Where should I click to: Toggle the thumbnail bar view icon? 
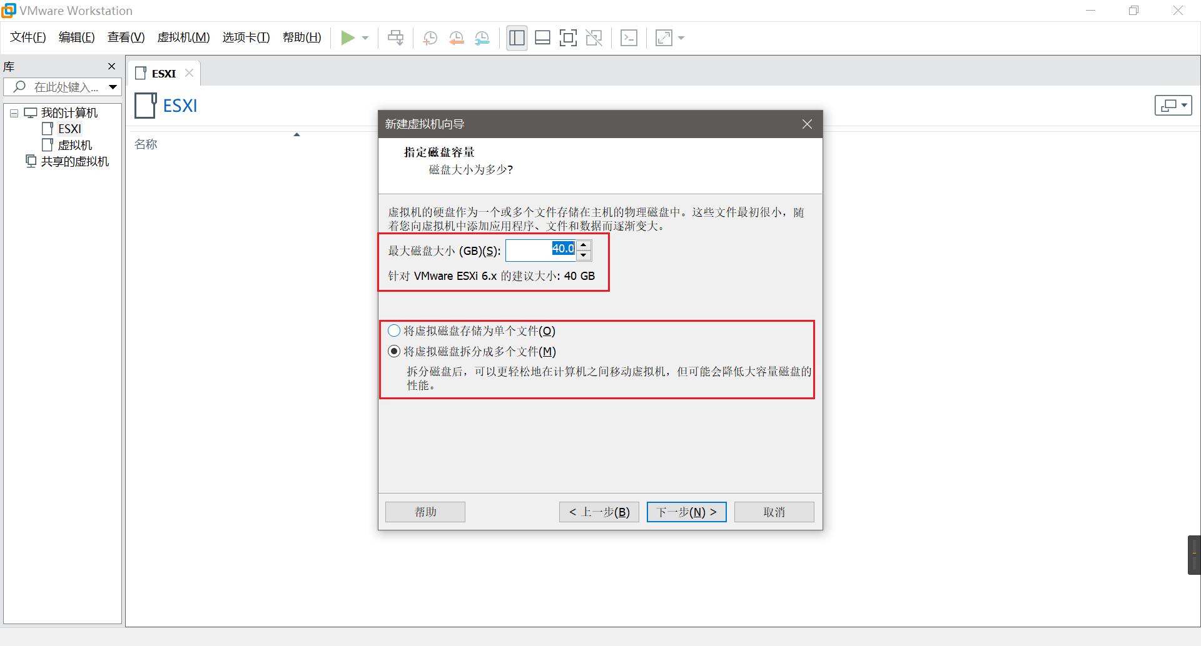542,38
